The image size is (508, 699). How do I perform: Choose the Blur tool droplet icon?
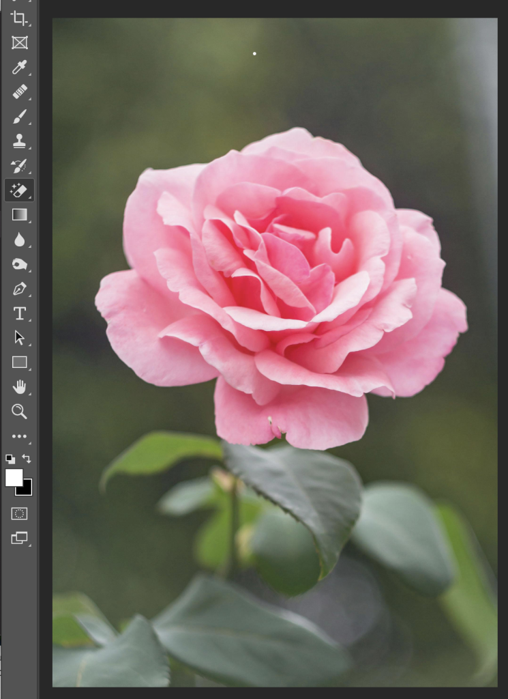[x=19, y=240]
